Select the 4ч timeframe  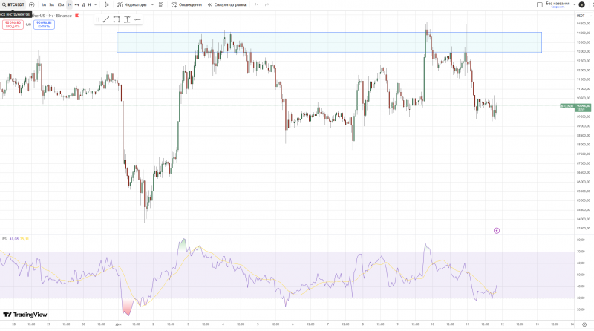77,5
